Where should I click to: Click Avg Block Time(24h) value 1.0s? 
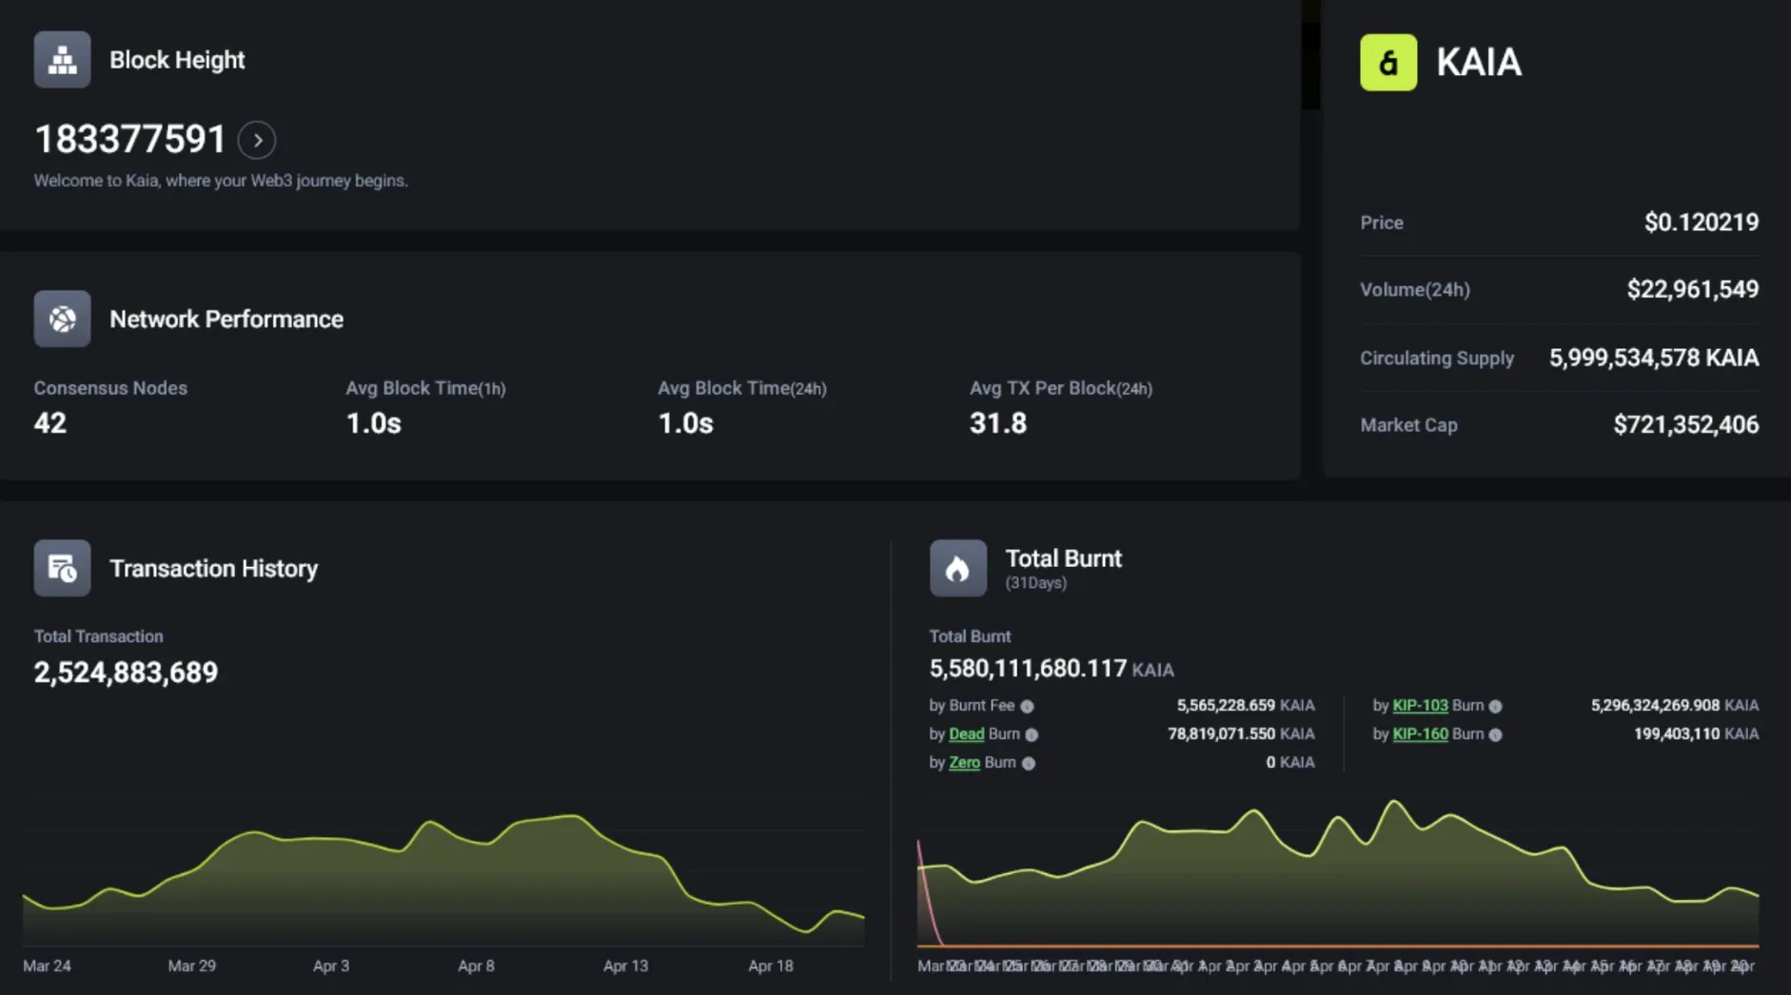(685, 423)
